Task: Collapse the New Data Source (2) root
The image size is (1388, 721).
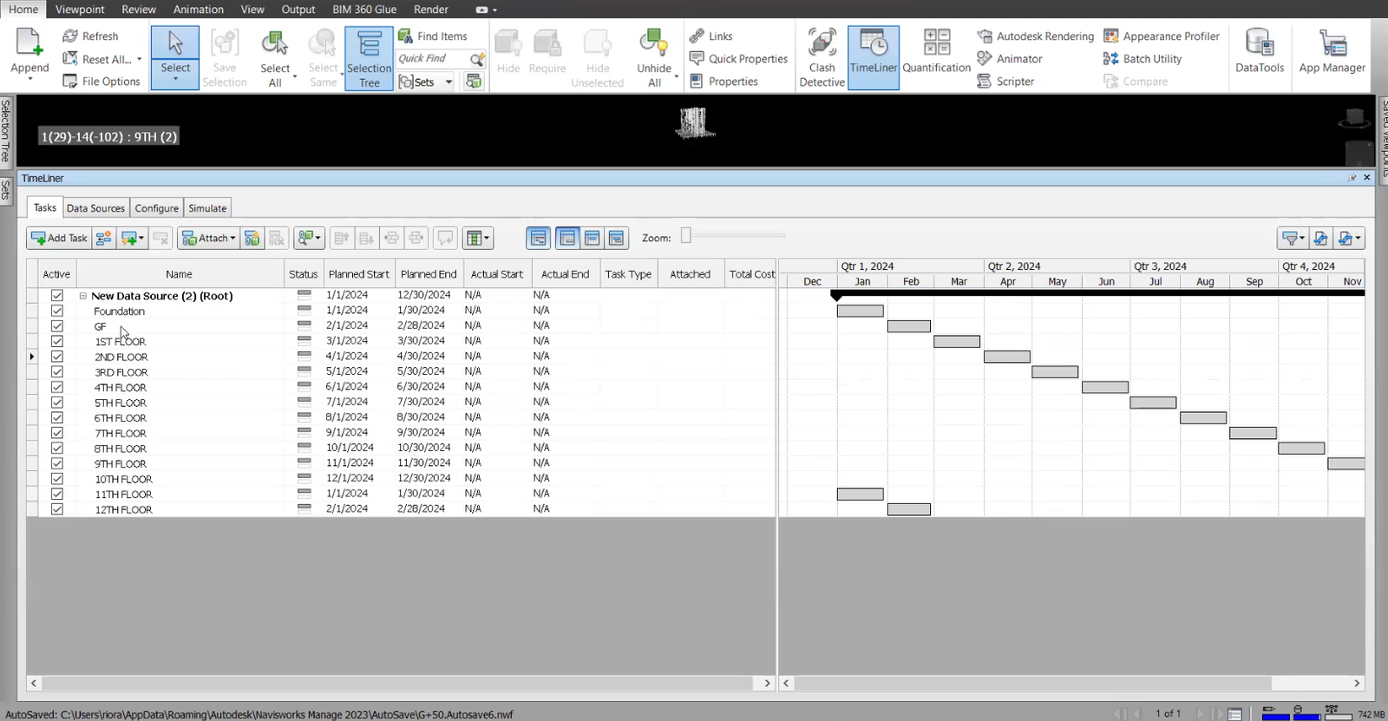Action: click(83, 296)
